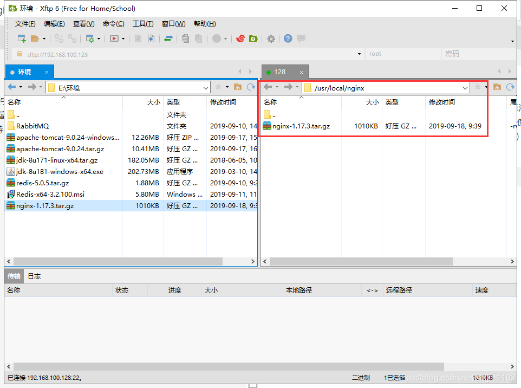Viewport: 521px width, 388px height.
Task: Expand the host address dropdown arrow
Action: [359, 54]
